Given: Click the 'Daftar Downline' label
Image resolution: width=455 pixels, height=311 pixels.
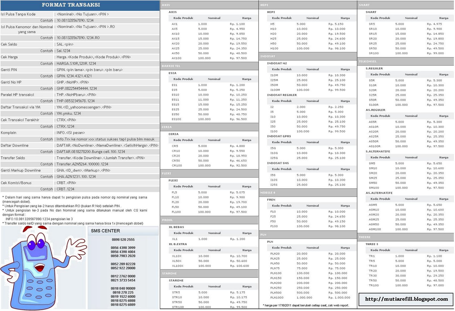Looking at the screenshot, I should click(x=15, y=145).
